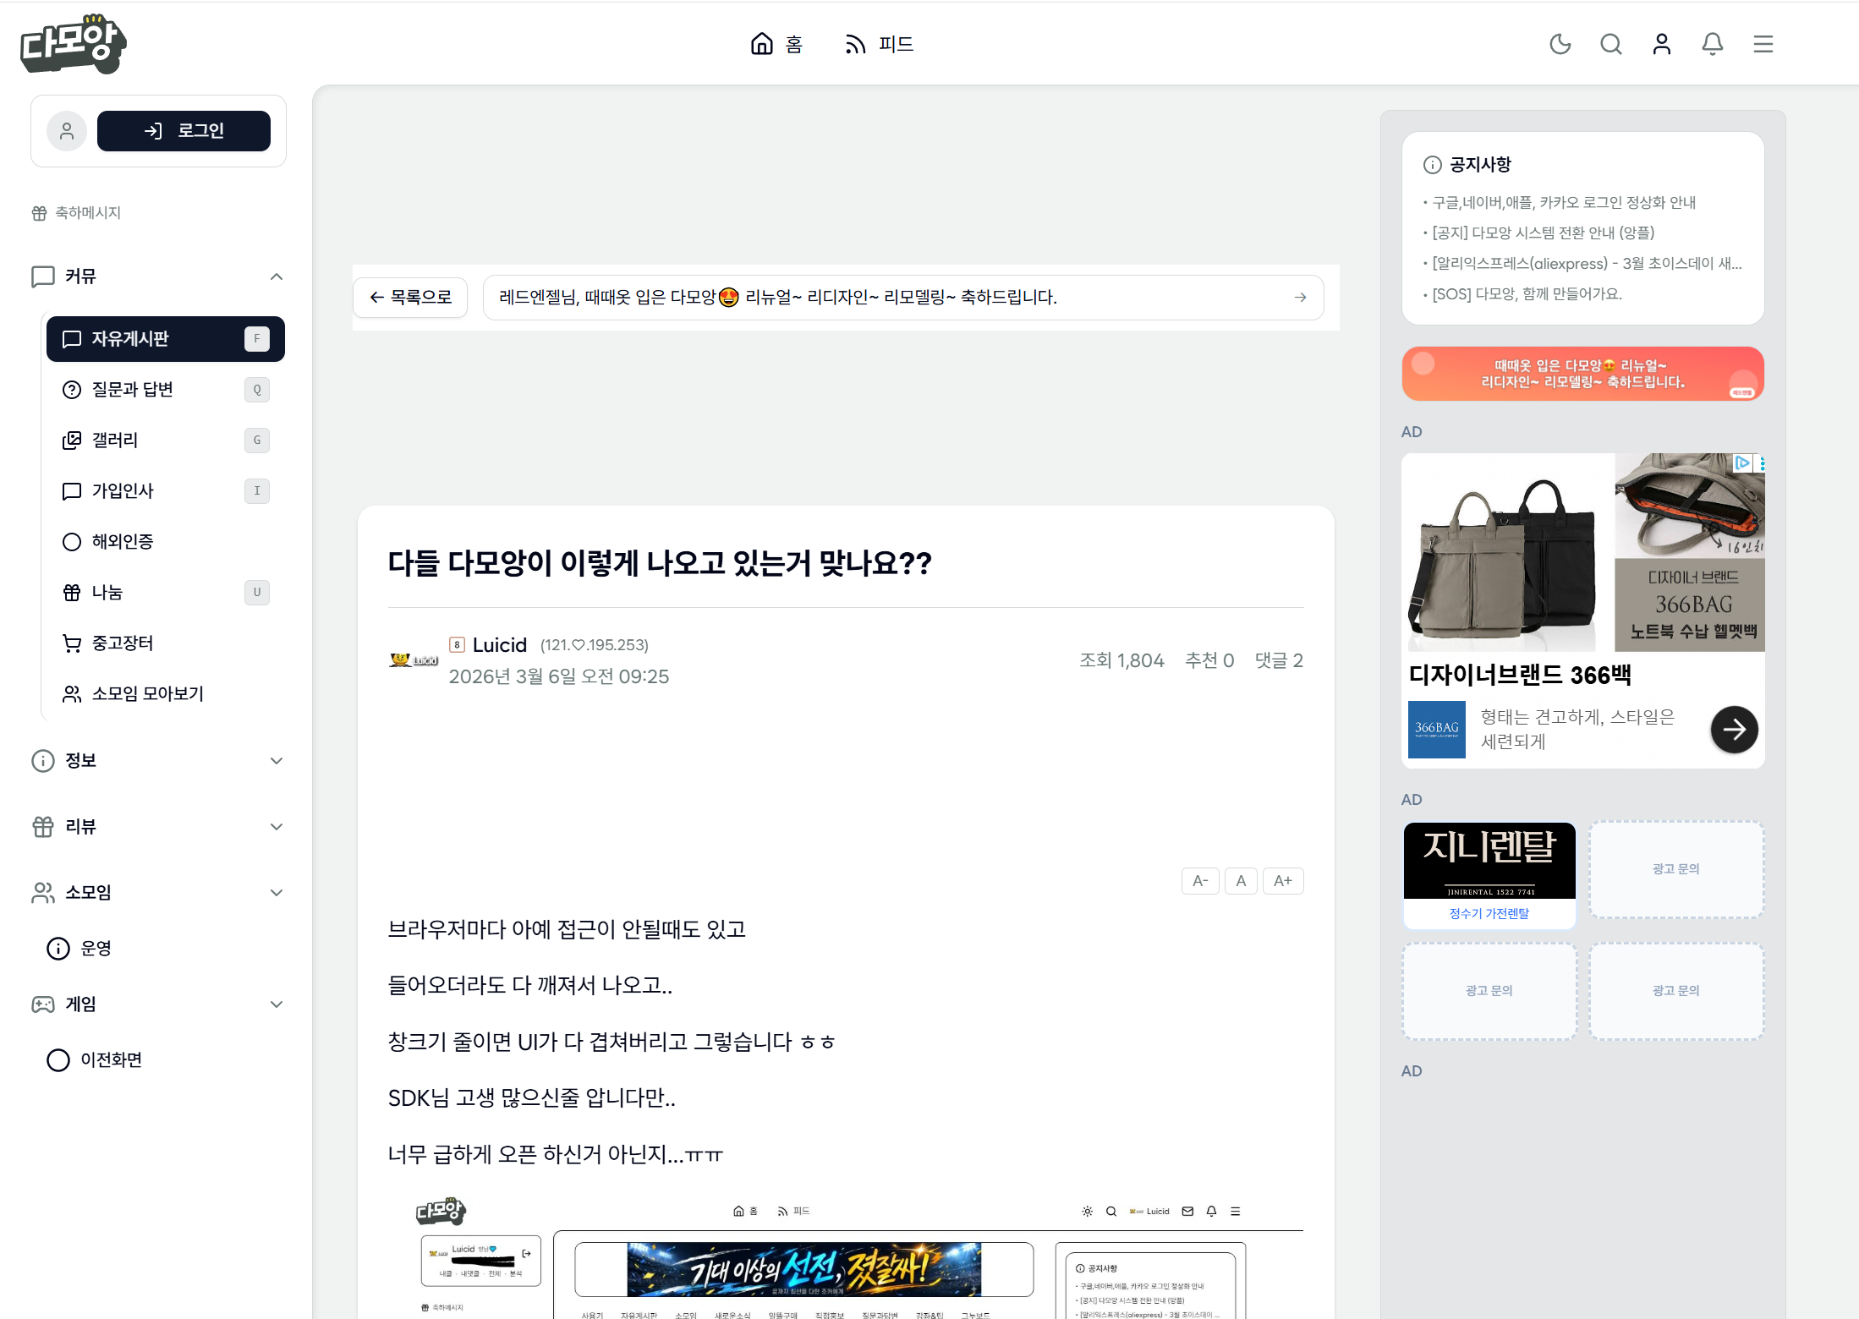Open search with the magnifier icon

[1610, 44]
